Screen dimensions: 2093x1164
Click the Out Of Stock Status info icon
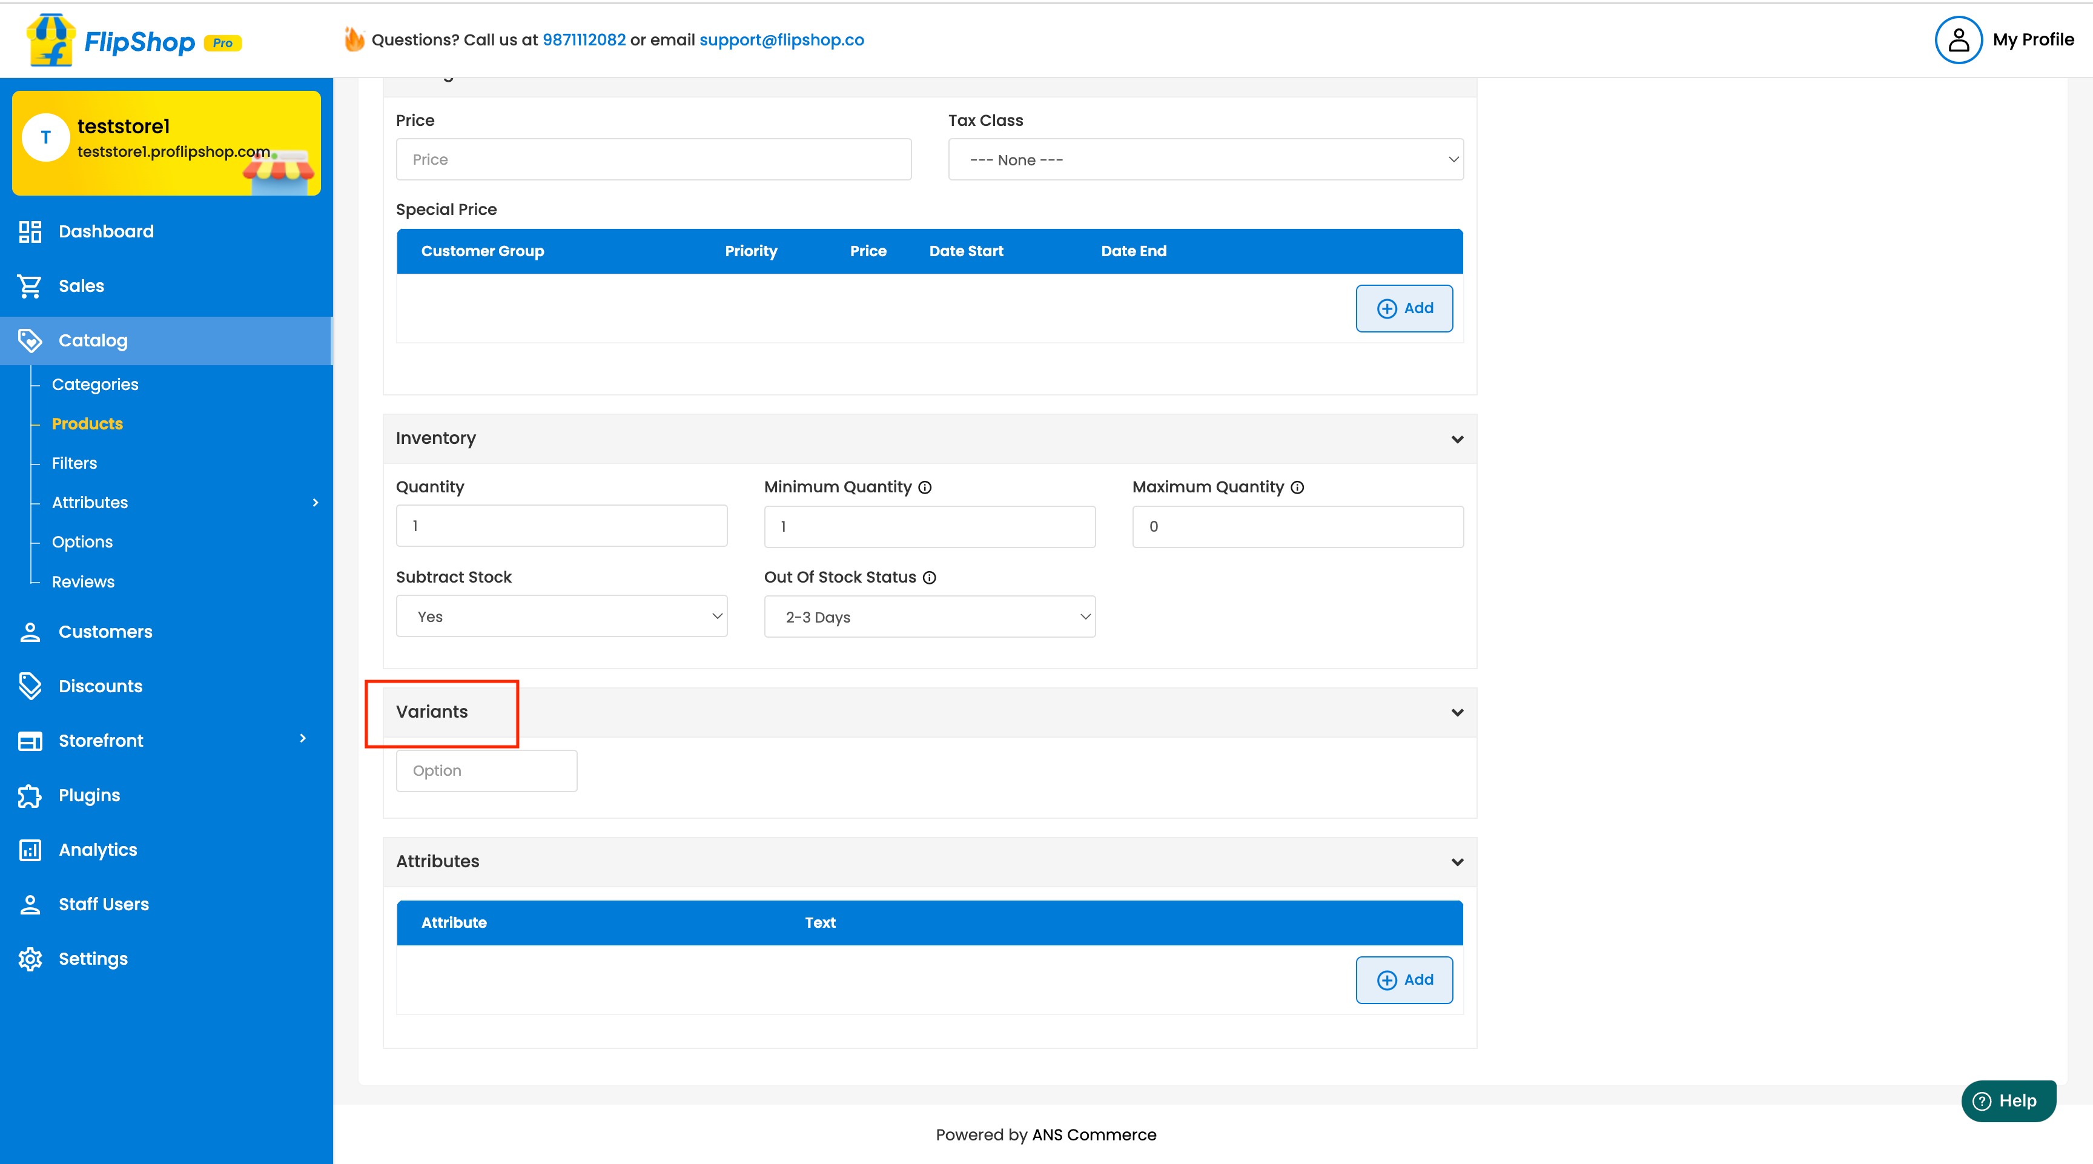point(930,578)
